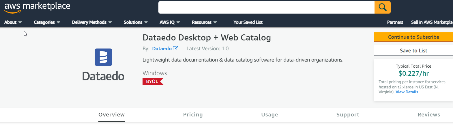Open the Solutions dropdown
This screenshot has width=453, height=128.
tap(135, 22)
